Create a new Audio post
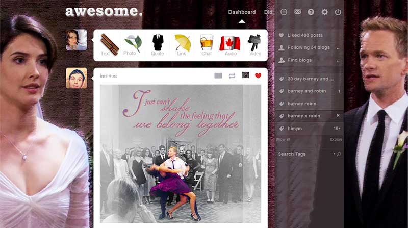This screenshot has width=408, height=228. pos(230,45)
